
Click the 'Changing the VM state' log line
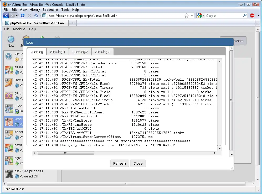(105, 145)
